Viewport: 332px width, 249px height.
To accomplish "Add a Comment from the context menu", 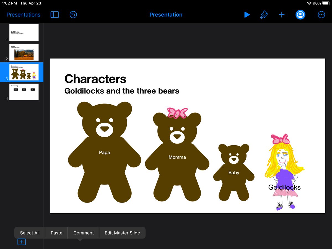I will click(83, 233).
